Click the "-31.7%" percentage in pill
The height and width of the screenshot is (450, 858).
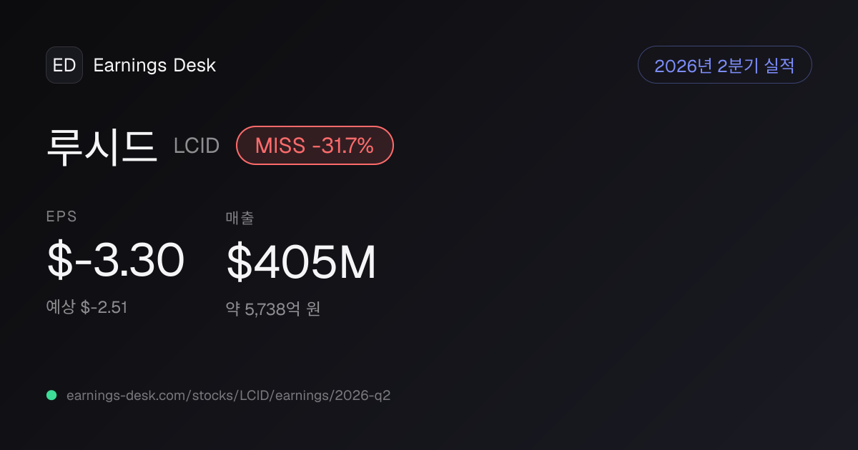[343, 146]
